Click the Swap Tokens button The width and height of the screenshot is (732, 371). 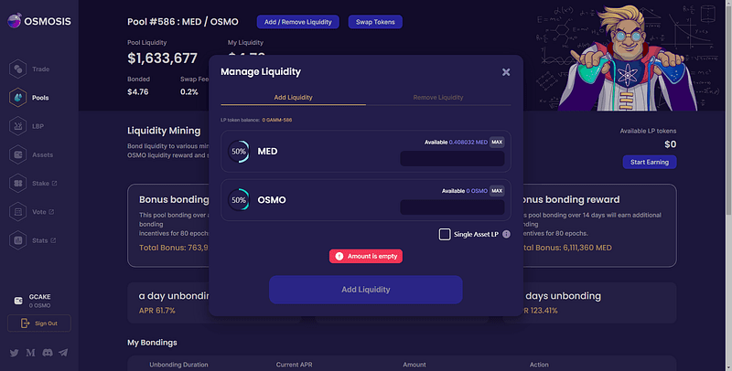point(375,22)
